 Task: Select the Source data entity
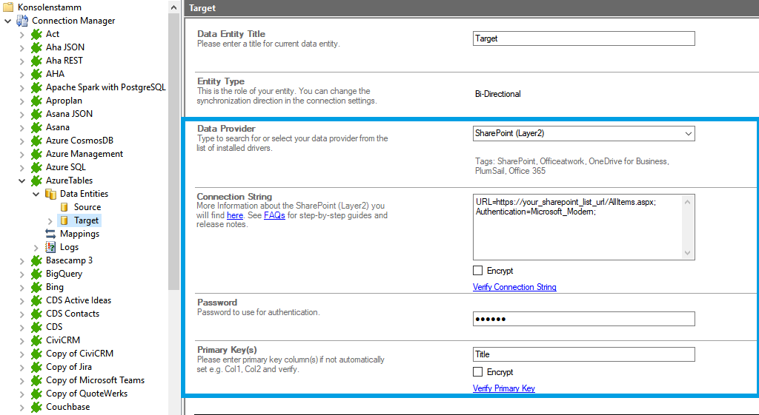pos(87,207)
